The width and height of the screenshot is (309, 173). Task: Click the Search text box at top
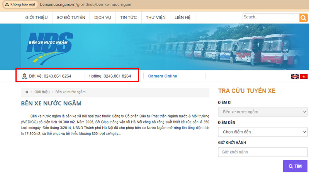(x=270, y=17)
